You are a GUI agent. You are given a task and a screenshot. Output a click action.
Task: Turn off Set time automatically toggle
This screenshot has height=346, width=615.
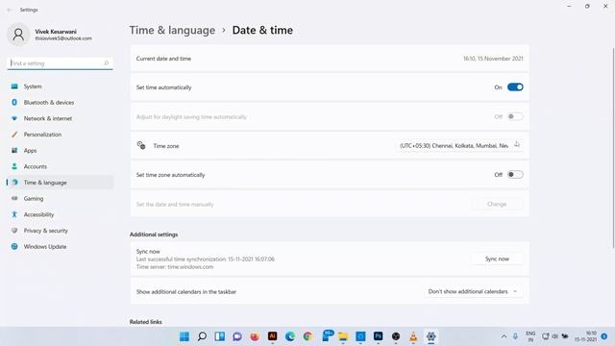515,87
